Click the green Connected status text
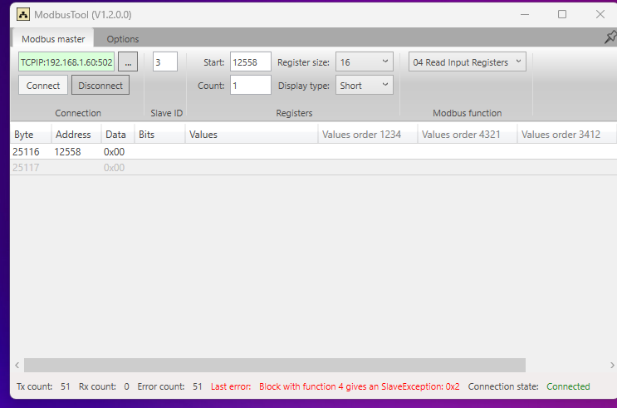 tap(568, 386)
